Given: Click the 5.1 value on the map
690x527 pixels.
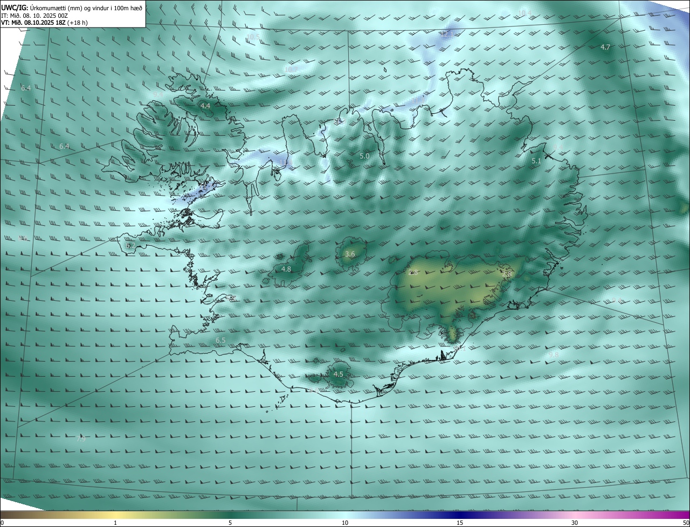Looking at the screenshot, I should tap(536, 161).
